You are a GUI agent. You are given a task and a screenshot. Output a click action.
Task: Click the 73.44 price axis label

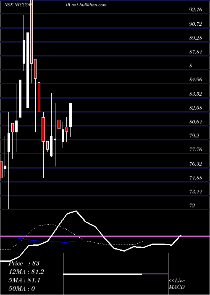click(x=196, y=192)
